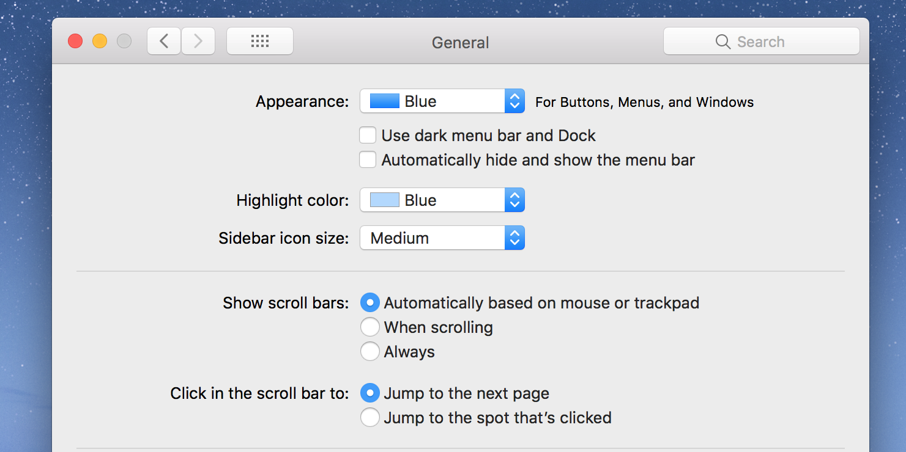Enable Use dark menu bar and Dock

(x=368, y=135)
